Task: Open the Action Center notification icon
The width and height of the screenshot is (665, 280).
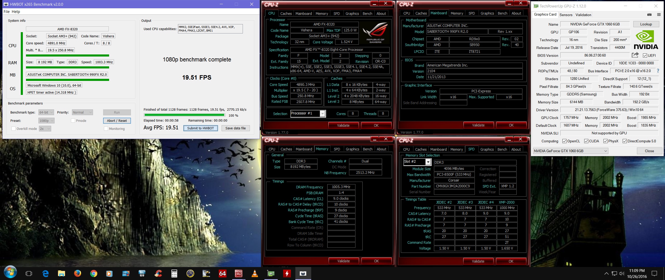Action: coord(654,274)
